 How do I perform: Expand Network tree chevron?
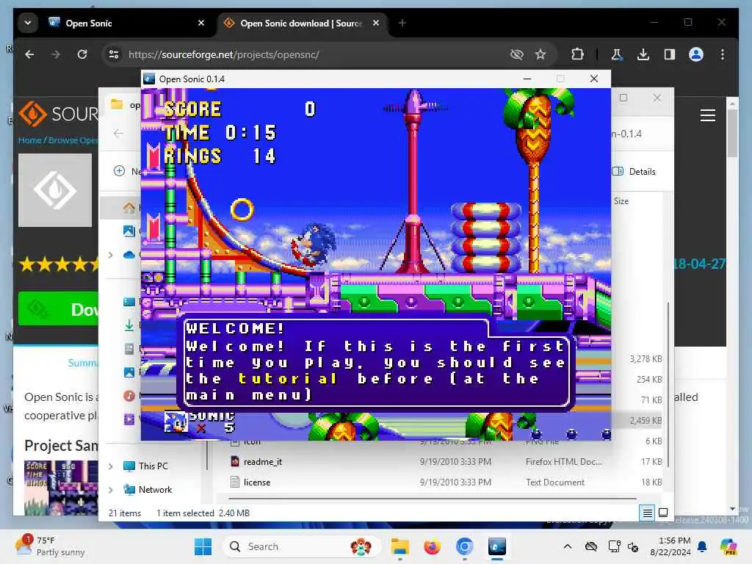click(111, 490)
